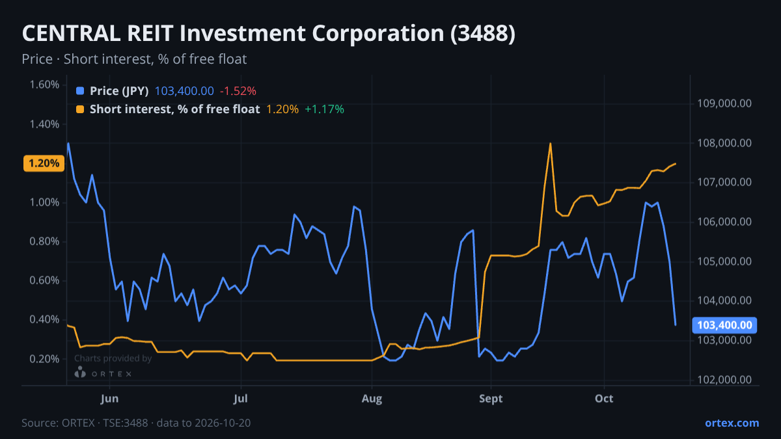Screen dimensions: 781x439
Task: Click the Oct x-axis label
Action: pos(605,399)
